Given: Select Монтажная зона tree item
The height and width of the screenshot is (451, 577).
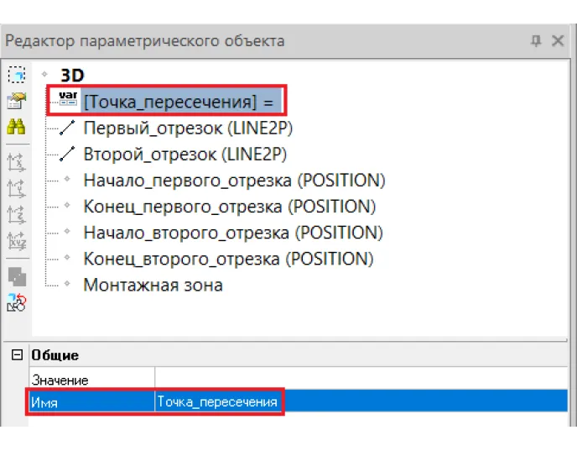Looking at the screenshot, I should [153, 286].
